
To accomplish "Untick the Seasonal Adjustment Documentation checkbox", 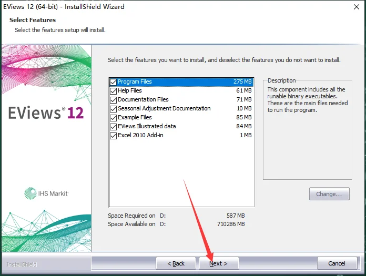I will pyautogui.click(x=113, y=109).
